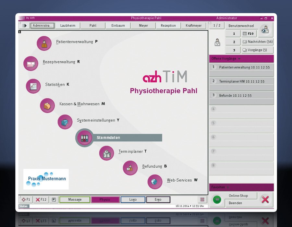This screenshot has width=292, height=227.
Task: Open Befunde 18.11 12:55 open task
Action: point(241,98)
